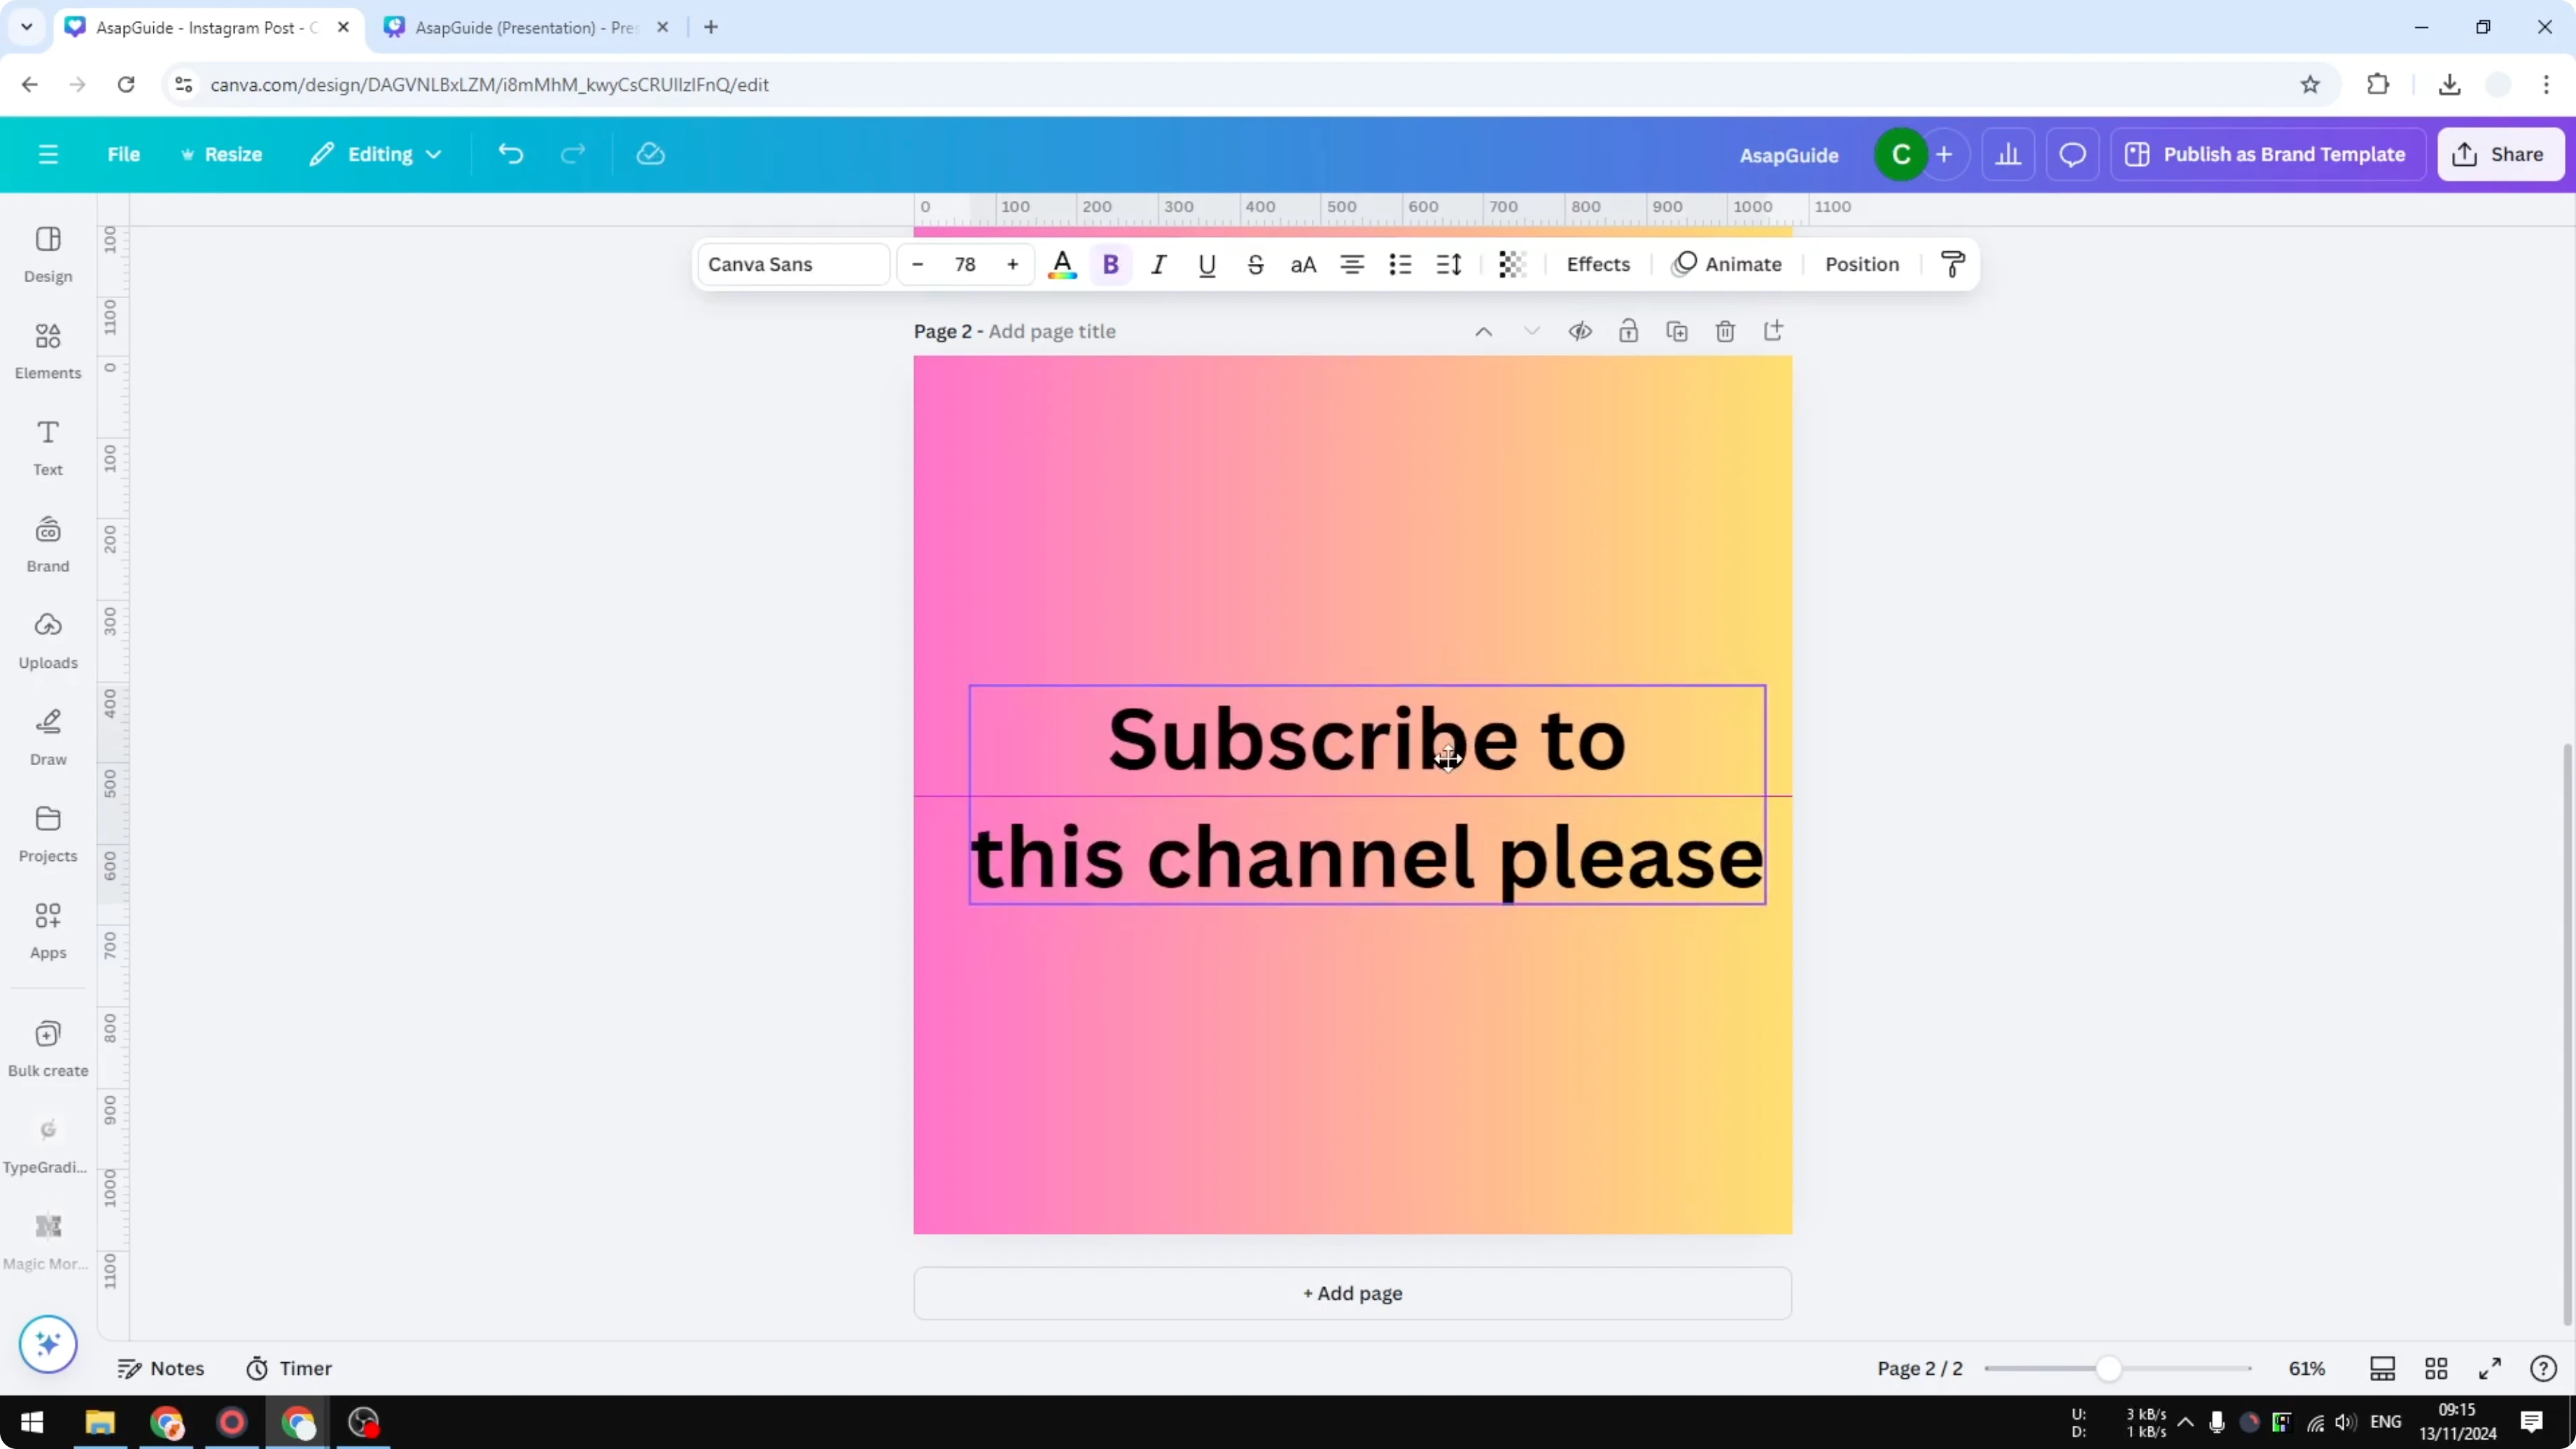2576x1449 pixels.
Task: Open the File menu
Action: pos(124,153)
